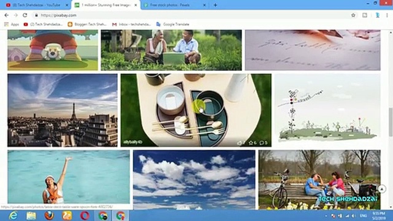
Task: Launch Opera from the taskbar
Action: click(85, 215)
